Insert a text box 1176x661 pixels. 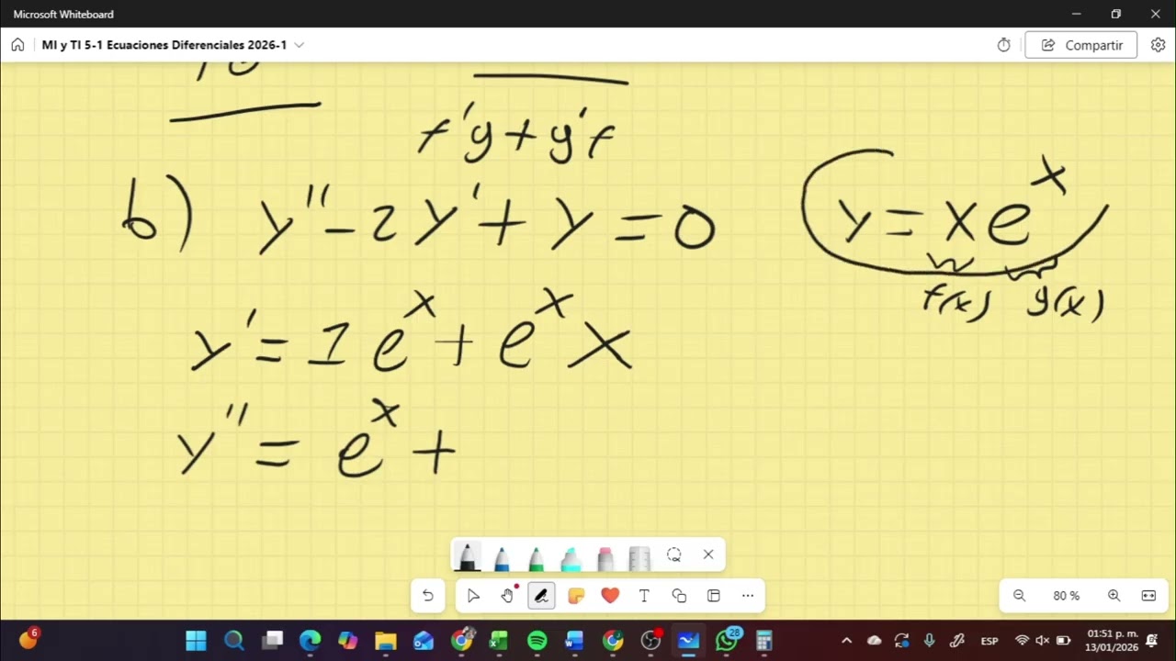[644, 596]
